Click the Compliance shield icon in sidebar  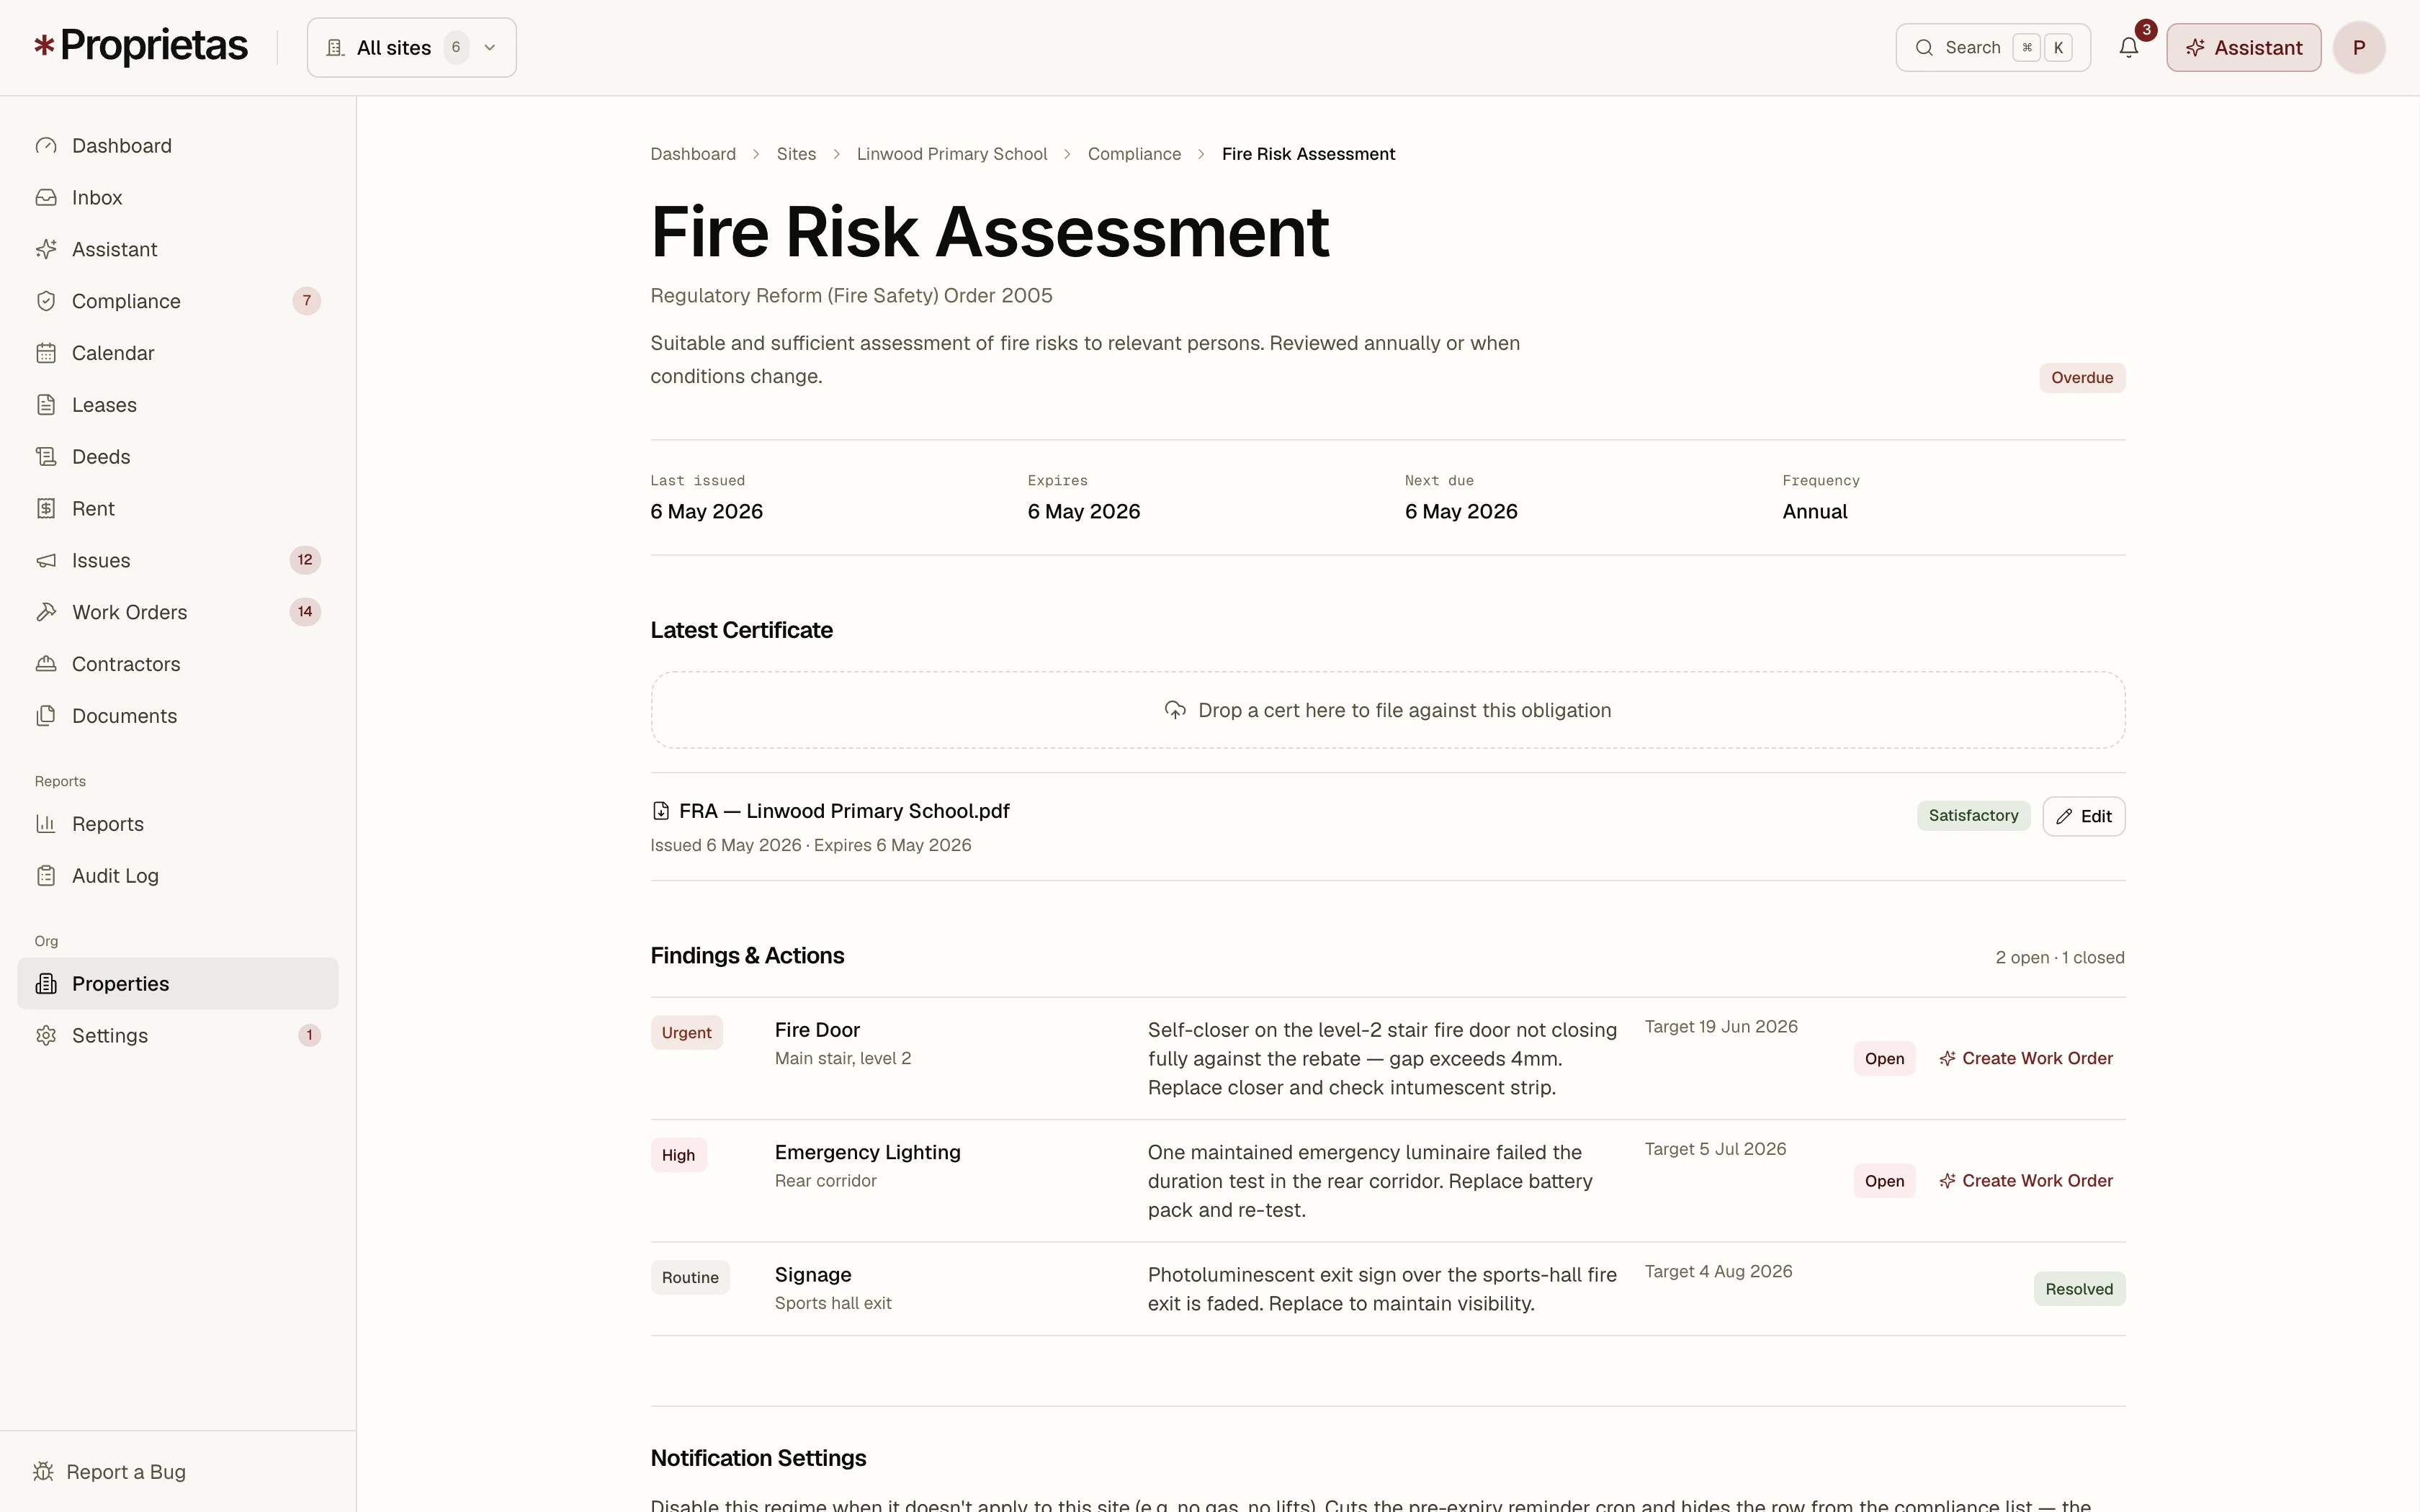pyautogui.click(x=46, y=301)
